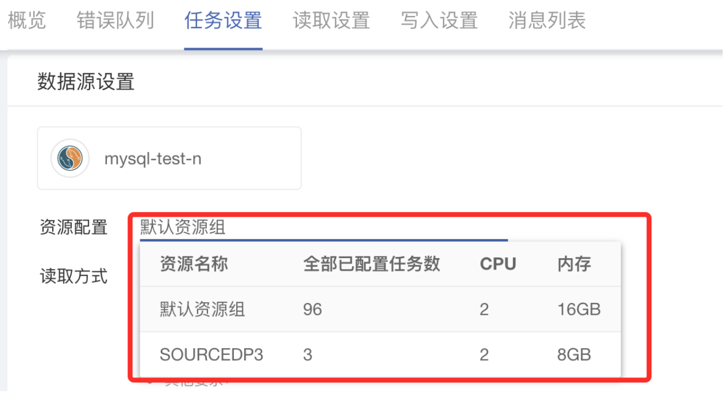Click the CPU column header

(498, 264)
